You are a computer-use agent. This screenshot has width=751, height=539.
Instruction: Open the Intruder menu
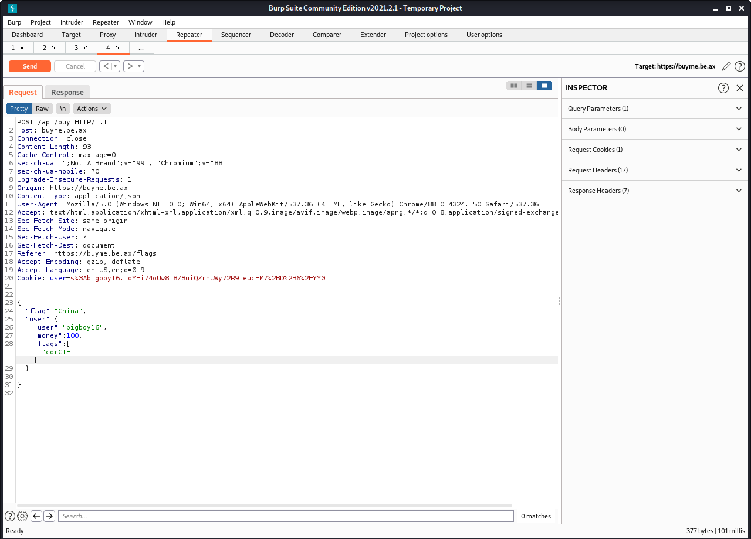tap(72, 22)
